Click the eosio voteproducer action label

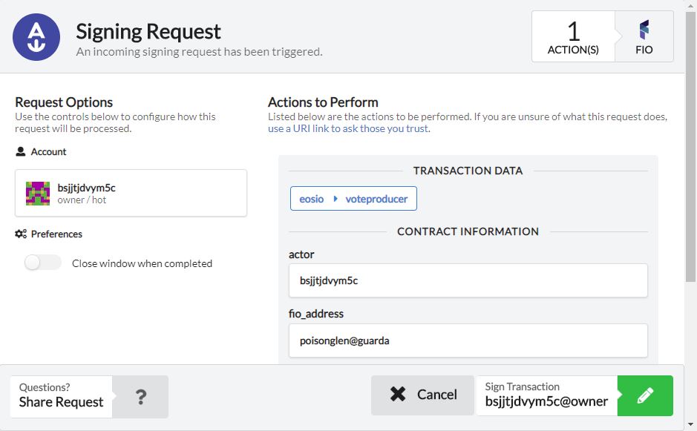tap(353, 199)
